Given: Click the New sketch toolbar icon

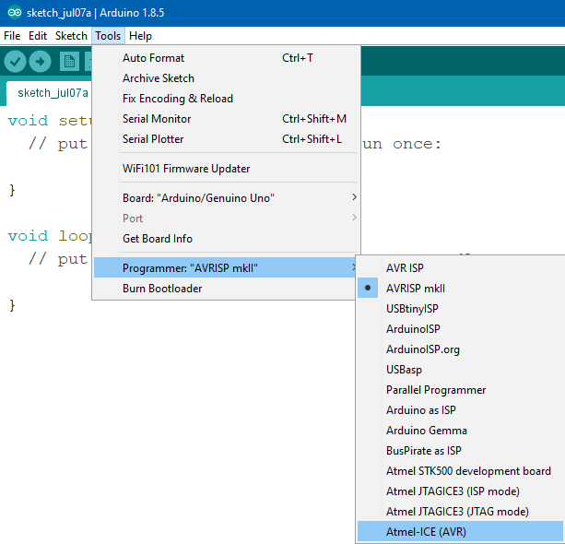Looking at the screenshot, I should coord(69,62).
